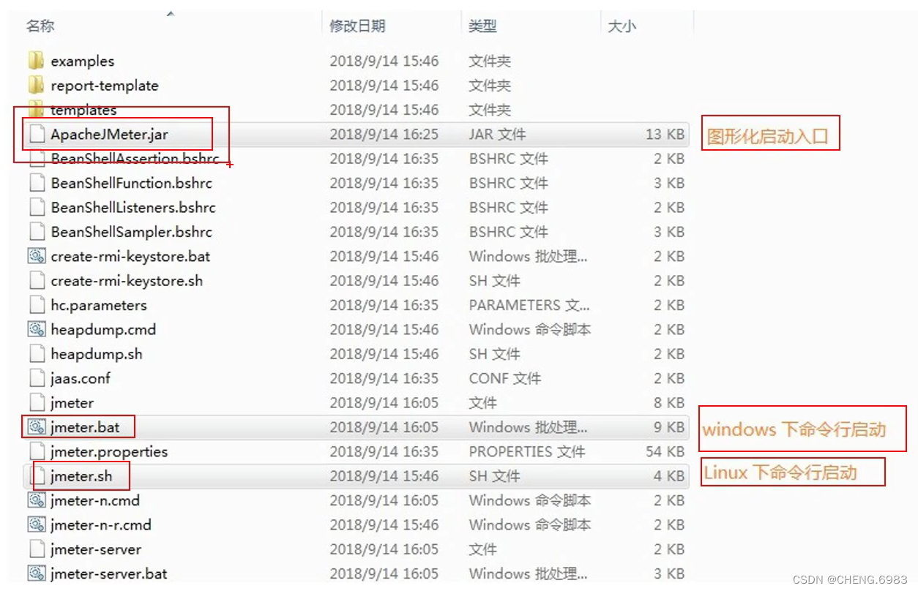The width and height of the screenshot is (918, 591).
Task: Click the PARAMETERS type of hc.parameters
Action: click(529, 305)
